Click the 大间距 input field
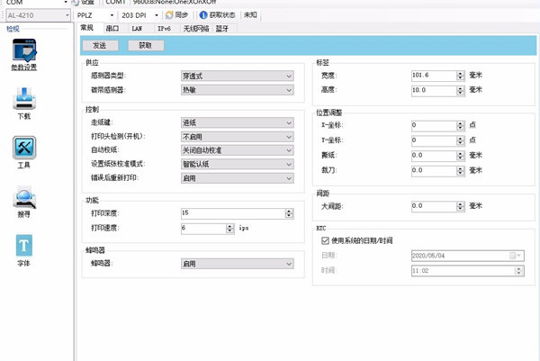This screenshot has height=361, width=540. point(434,206)
